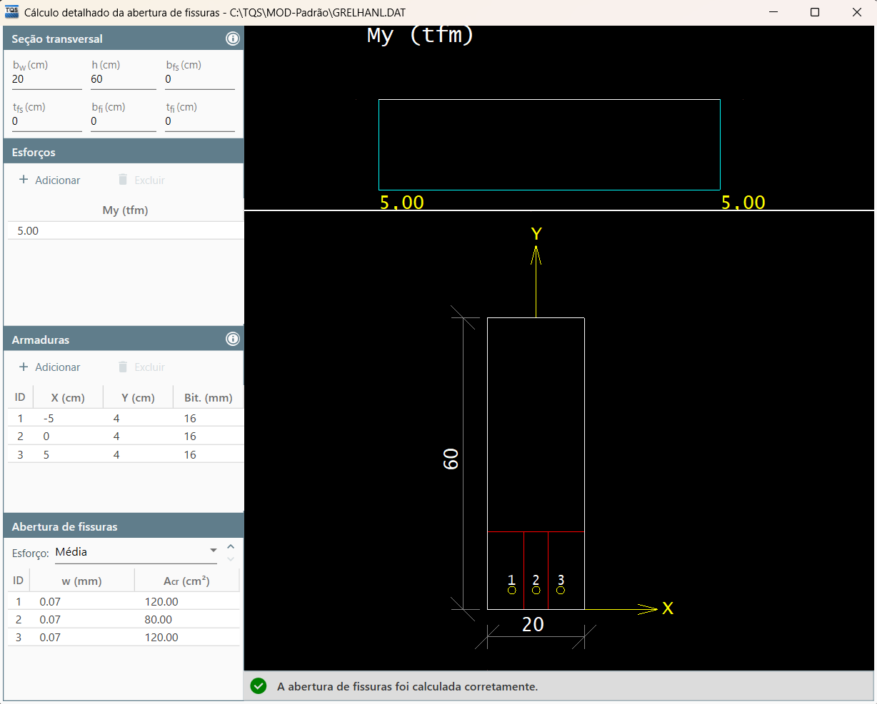Click the Y (cm) column header in Armaduras
The image size is (877, 704).
[139, 397]
